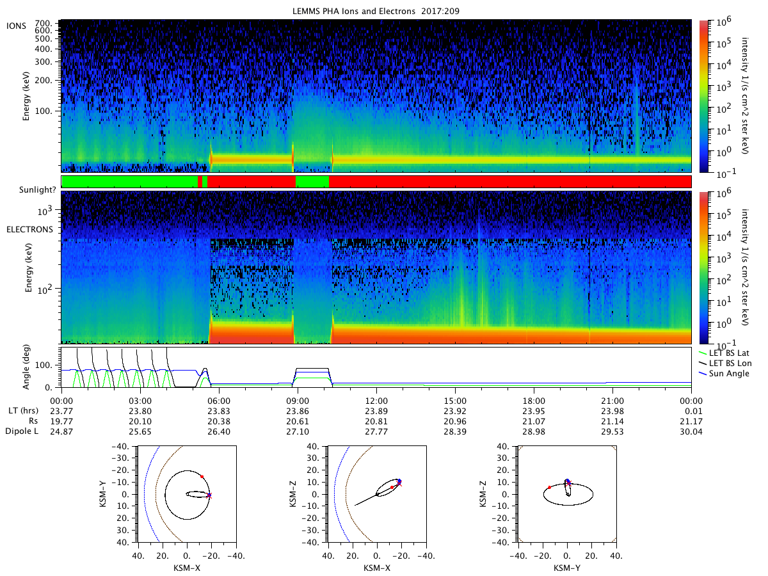The image size is (768, 576).
Task: Click the green sunlight segment between 09:00 and 10:15
Action: 312,182
